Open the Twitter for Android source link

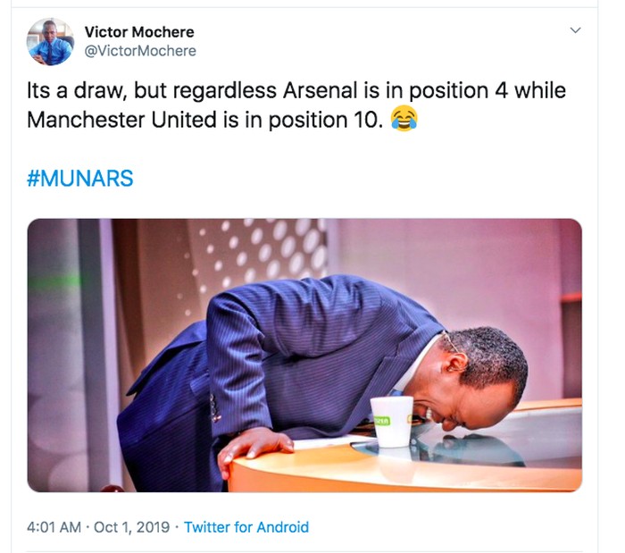(x=246, y=527)
